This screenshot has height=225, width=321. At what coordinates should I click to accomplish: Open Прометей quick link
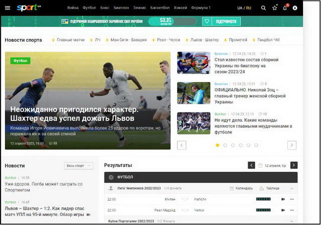tap(238, 40)
